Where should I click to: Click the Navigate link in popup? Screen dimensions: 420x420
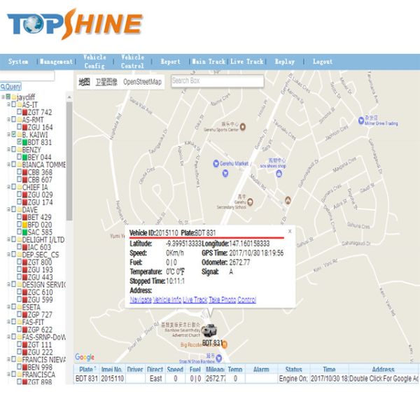pyautogui.click(x=141, y=300)
